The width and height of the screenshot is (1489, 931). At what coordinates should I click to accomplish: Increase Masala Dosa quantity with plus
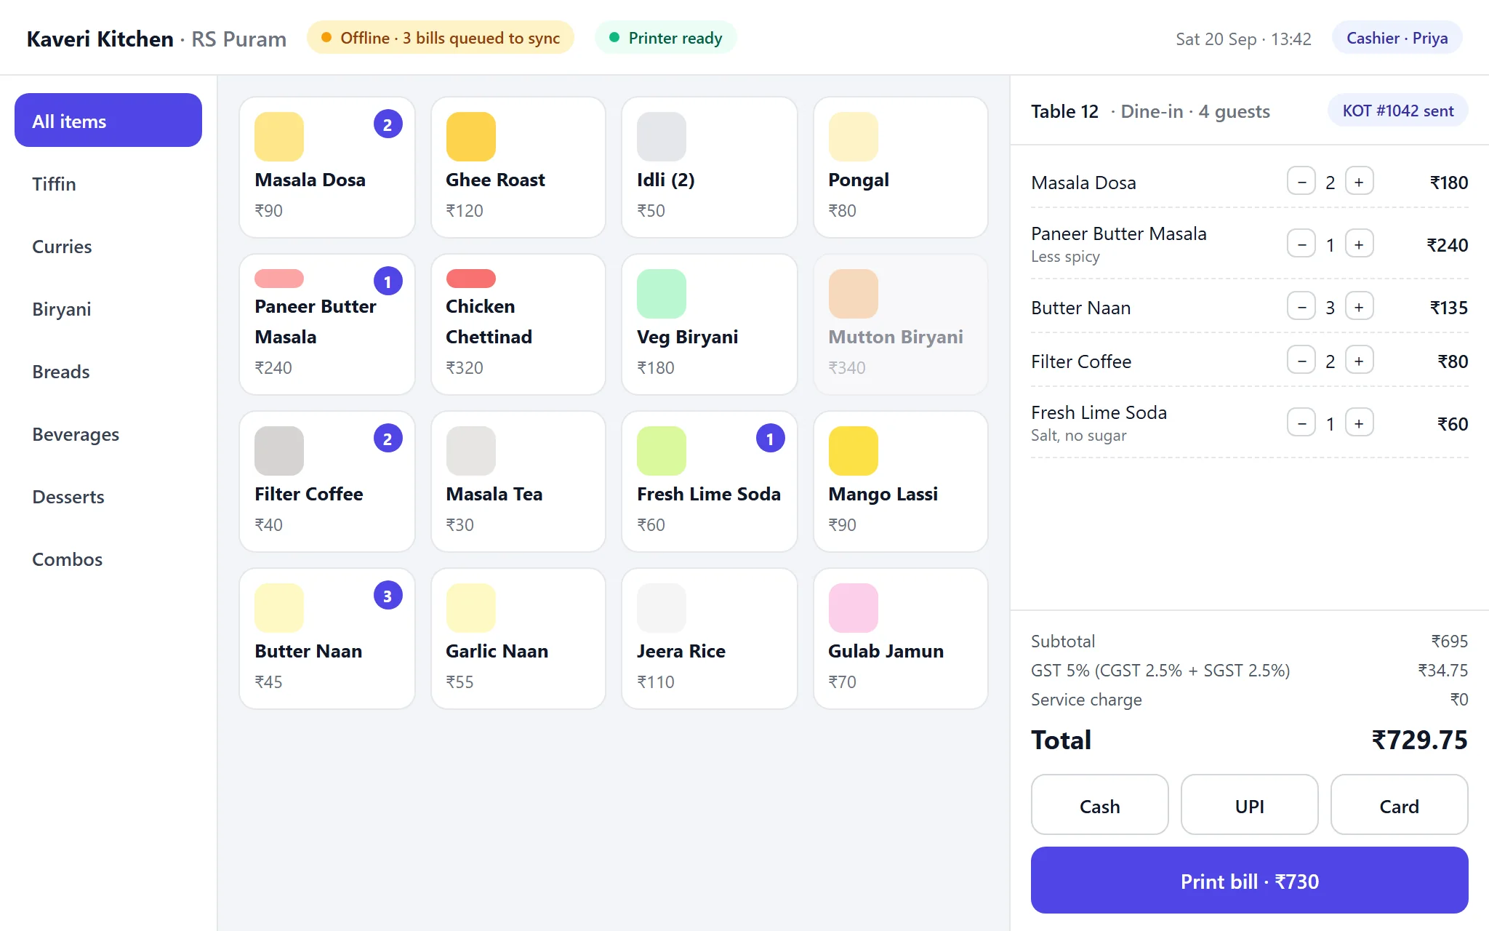pyautogui.click(x=1359, y=182)
